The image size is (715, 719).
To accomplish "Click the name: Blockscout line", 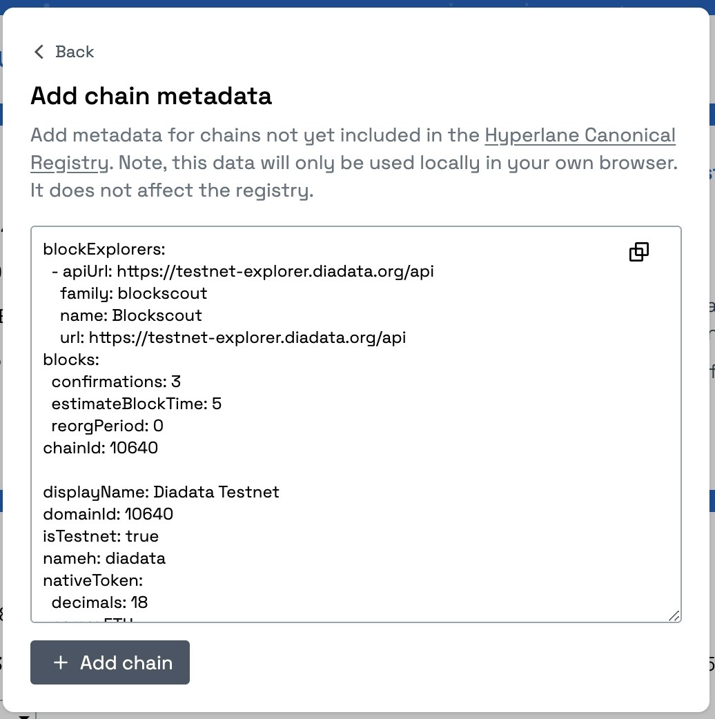I will click(131, 315).
